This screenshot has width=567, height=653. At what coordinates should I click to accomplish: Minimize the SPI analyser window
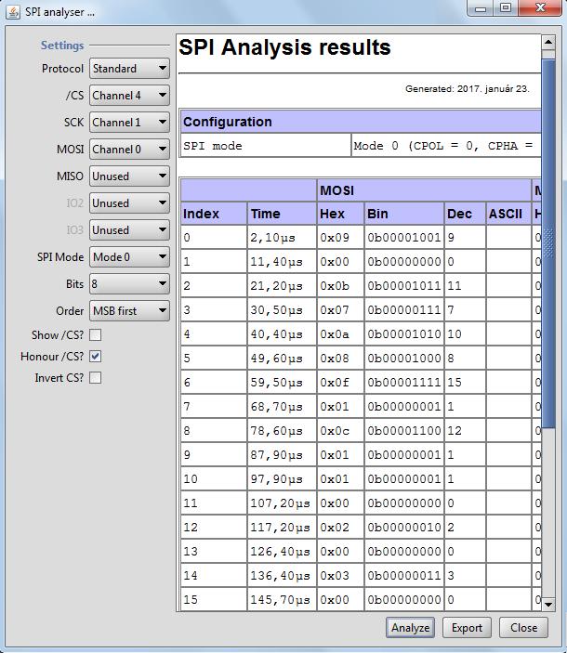(x=481, y=8)
